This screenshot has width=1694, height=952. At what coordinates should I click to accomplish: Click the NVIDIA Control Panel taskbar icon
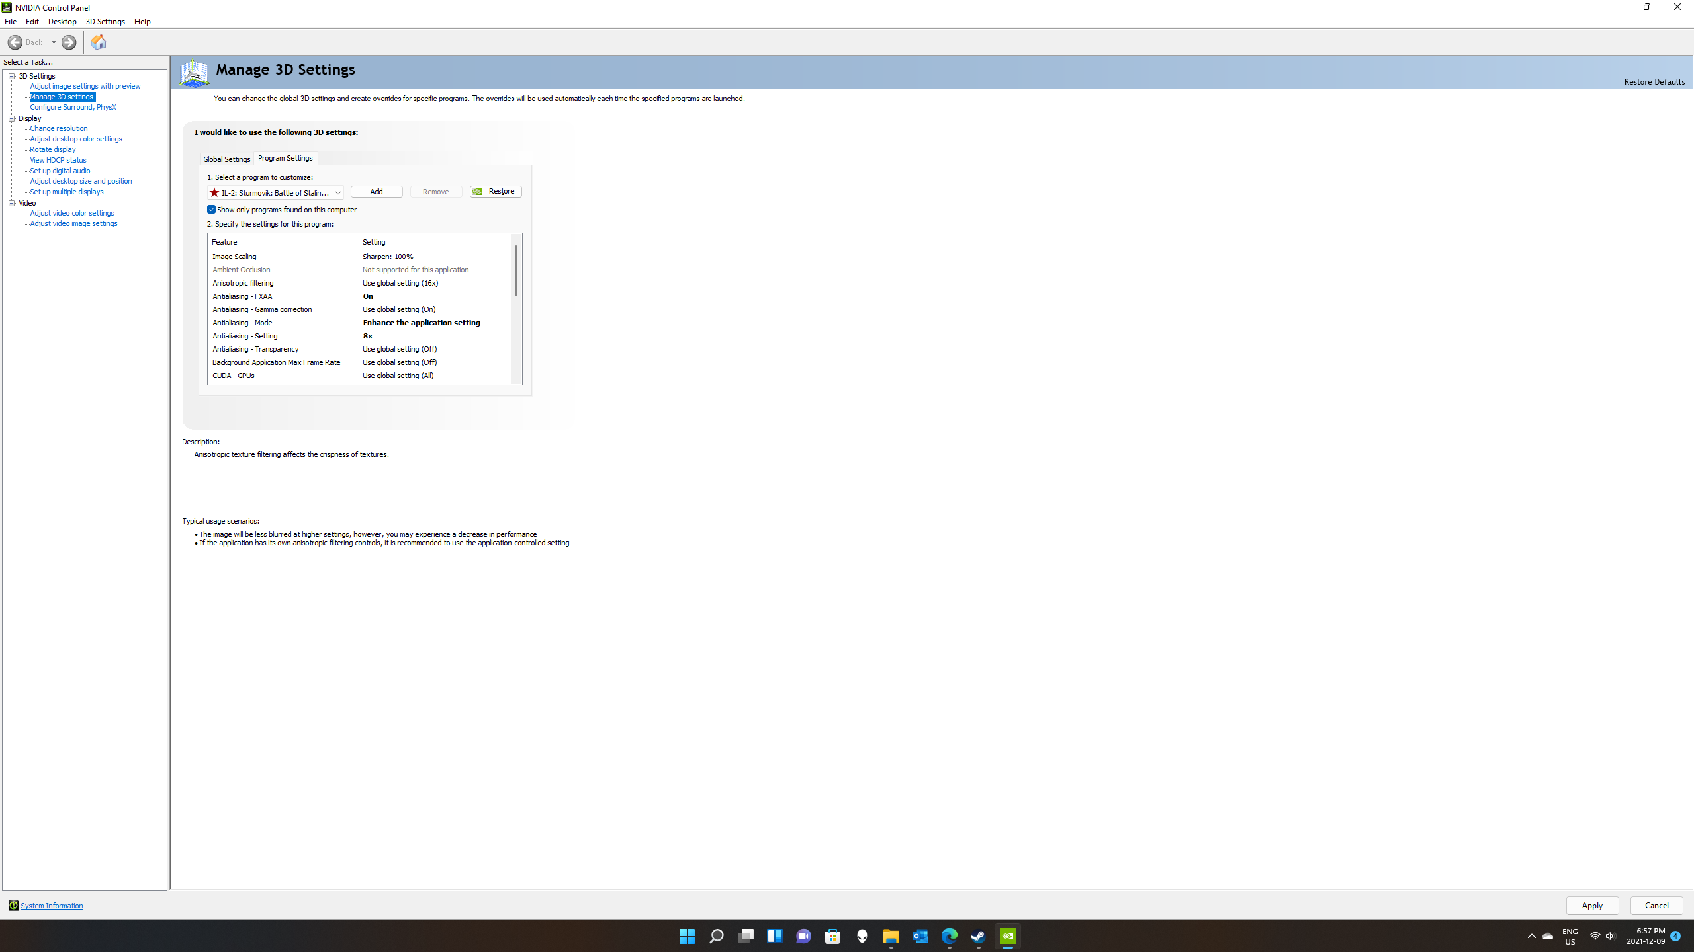point(1007,936)
